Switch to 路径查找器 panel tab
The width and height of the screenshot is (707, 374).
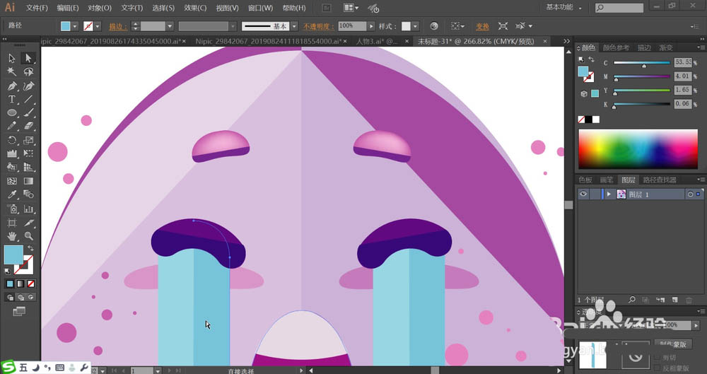660,180
